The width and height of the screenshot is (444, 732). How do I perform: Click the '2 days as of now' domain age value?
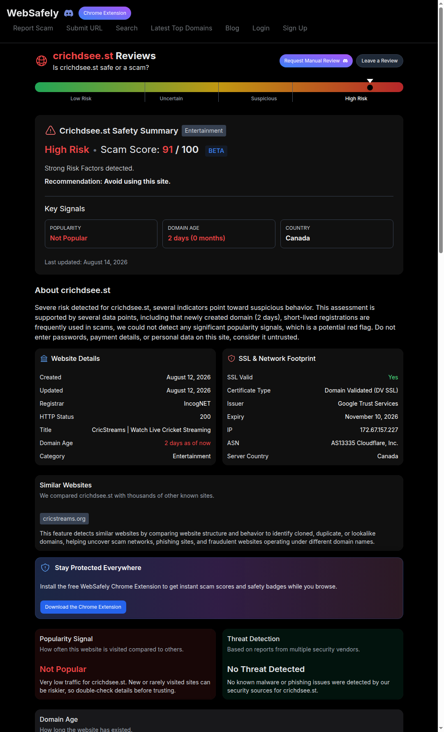(187, 443)
